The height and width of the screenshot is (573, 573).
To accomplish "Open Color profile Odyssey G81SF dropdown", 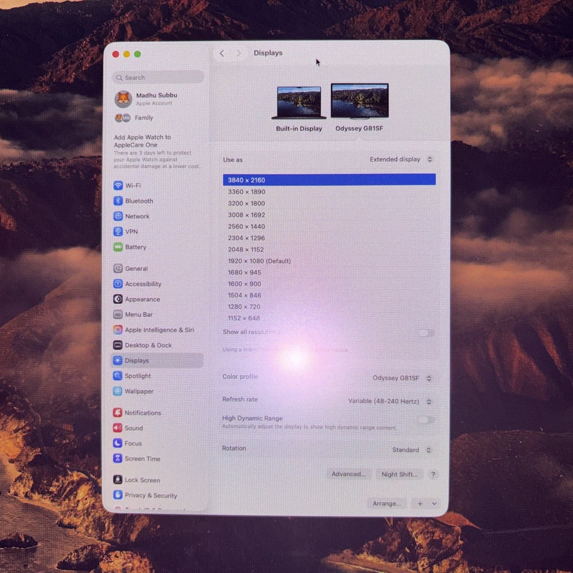I will pyautogui.click(x=402, y=378).
